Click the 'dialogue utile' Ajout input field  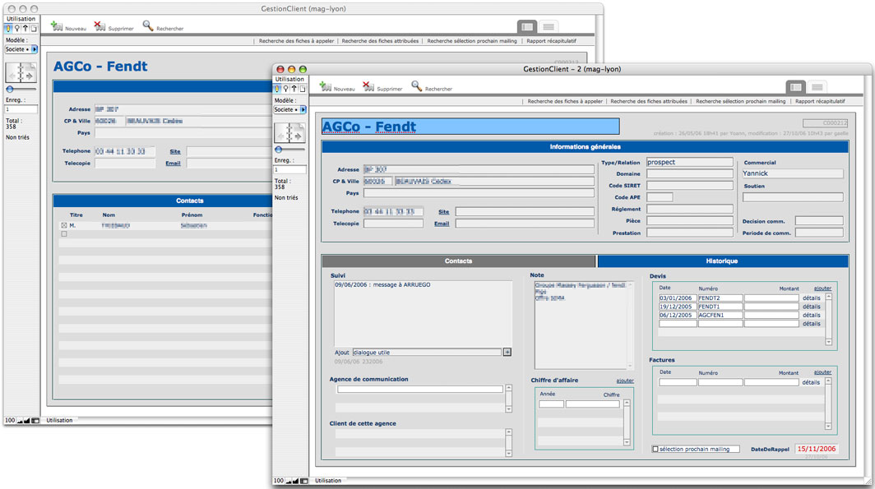(x=427, y=353)
